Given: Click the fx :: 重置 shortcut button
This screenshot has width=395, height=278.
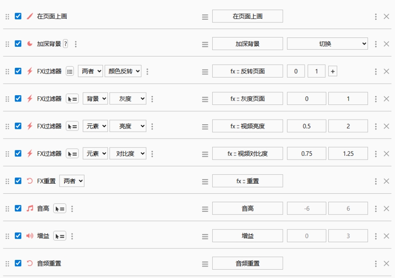Looking at the screenshot, I should point(247,181).
